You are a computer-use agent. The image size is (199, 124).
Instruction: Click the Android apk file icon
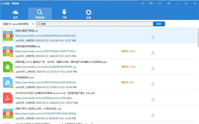(8, 67)
